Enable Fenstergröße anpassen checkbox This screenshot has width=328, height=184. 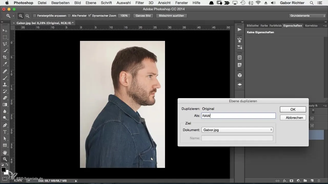click(35, 16)
